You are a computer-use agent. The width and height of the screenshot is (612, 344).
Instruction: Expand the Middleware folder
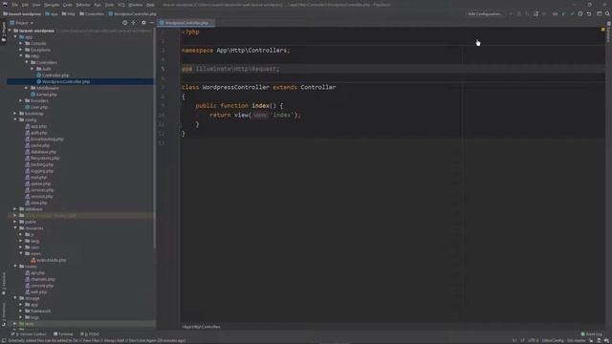pos(27,88)
